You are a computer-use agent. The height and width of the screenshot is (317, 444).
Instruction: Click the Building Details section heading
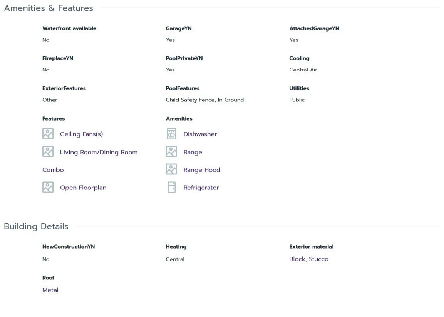pos(36,226)
